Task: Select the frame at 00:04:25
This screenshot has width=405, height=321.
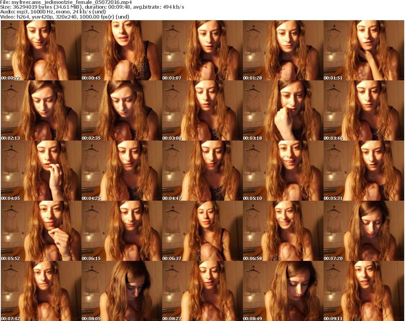Action: click(x=122, y=171)
